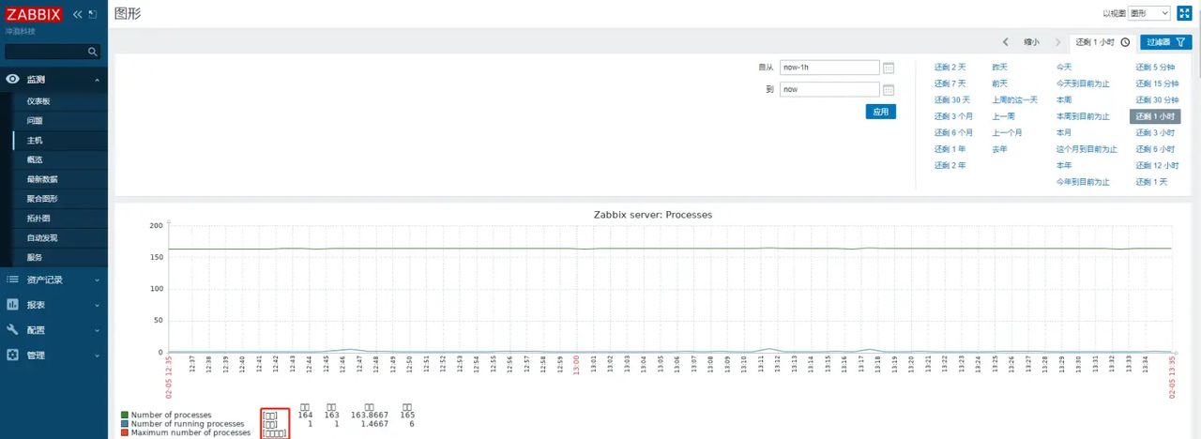Select 本年 quick range link

(1064, 165)
